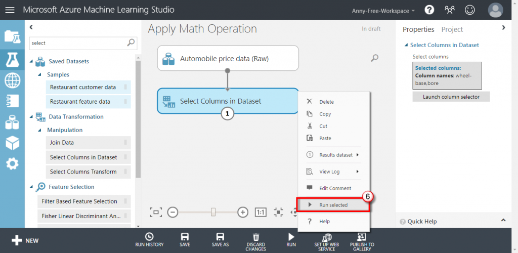Collapse the Samples subgroup
The image size is (518, 253).
pos(39,75)
